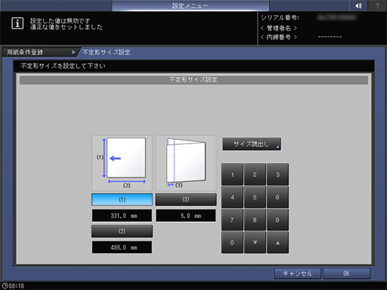The width and height of the screenshot is (387, 290).
Task: Click the 管理者名 label
Action: click(278, 28)
